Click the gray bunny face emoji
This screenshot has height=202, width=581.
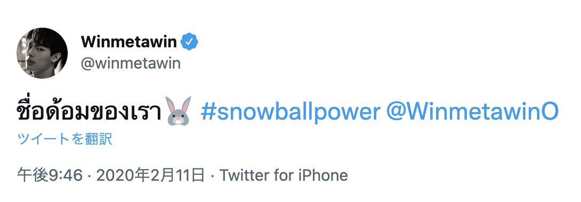coord(179,111)
